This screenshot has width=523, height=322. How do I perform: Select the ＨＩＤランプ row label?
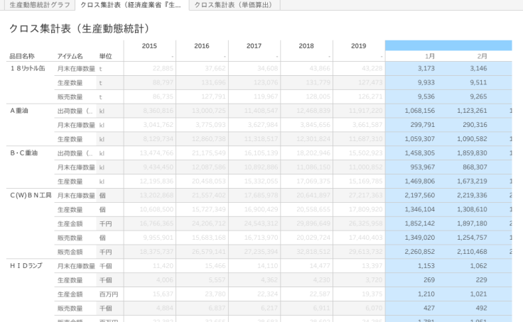click(26, 265)
